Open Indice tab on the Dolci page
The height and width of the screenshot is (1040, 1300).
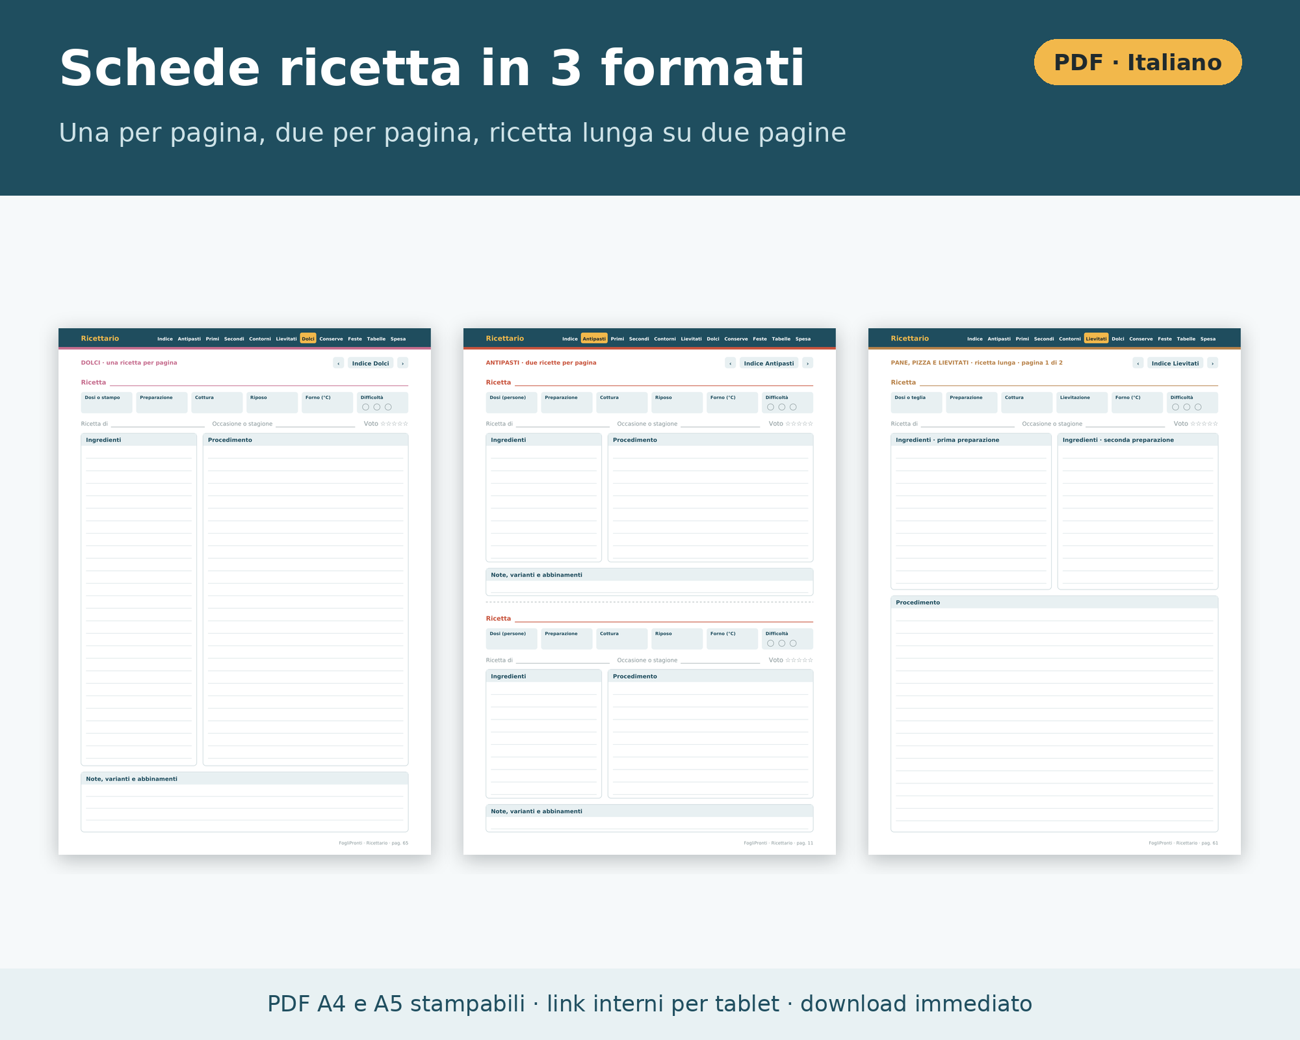(x=165, y=339)
